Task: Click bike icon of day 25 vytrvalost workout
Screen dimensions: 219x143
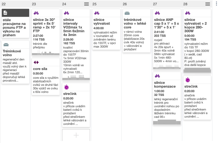Action: tap(97, 13)
